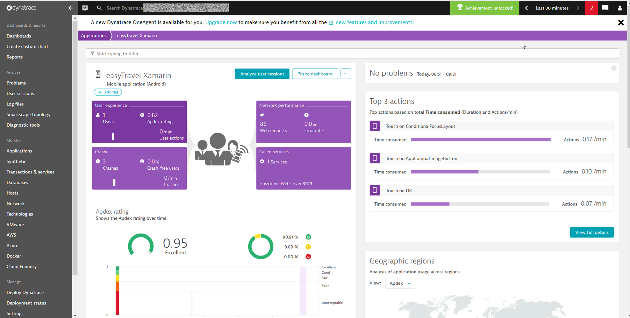Open EasyTravelWebserver:8079 service
Screen dimensions: 630x318
pyautogui.click(x=286, y=184)
